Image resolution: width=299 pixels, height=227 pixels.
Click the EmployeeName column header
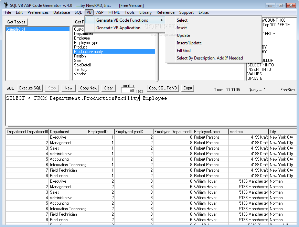(211, 132)
